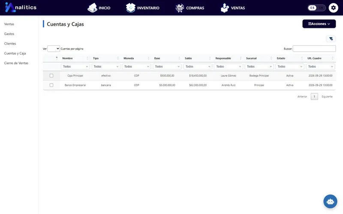Focus the Buscar search field
Screen dimensions: 343x214
[x=314, y=49]
